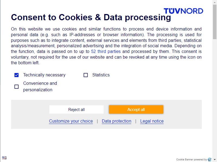217x162 pixels.
Task: Click the Consent to Cookies heading
Action: coord(91,17)
